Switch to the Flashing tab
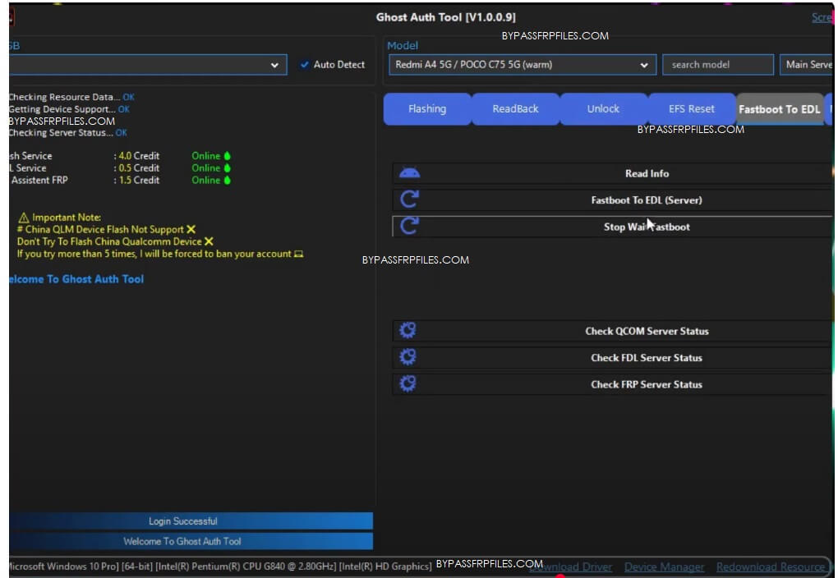This screenshot has width=838, height=578. (x=427, y=109)
